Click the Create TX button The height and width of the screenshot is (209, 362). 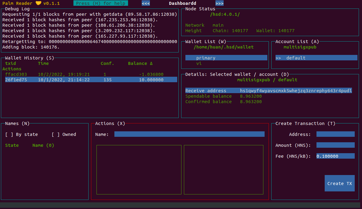[x=340, y=184]
